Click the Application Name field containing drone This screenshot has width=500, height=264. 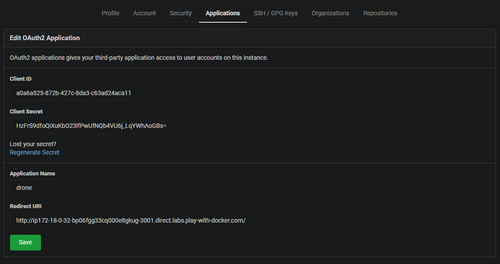250,188
